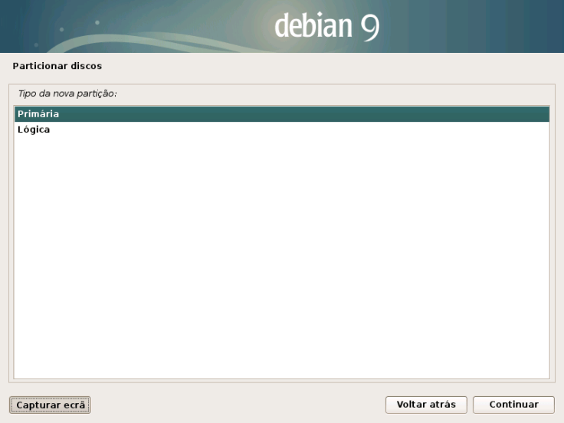Click the Tipo da nova partição label
The height and width of the screenshot is (423, 564).
(x=67, y=93)
